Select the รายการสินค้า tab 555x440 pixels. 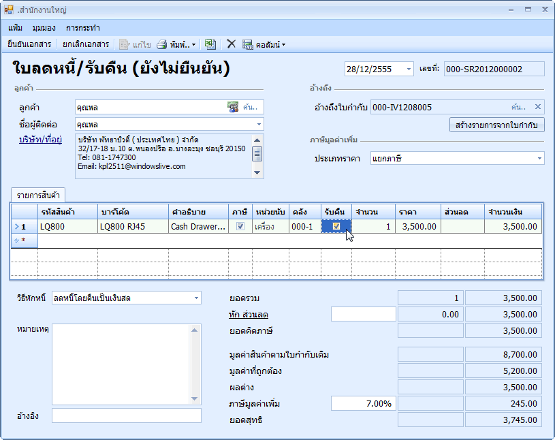(38, 194)
